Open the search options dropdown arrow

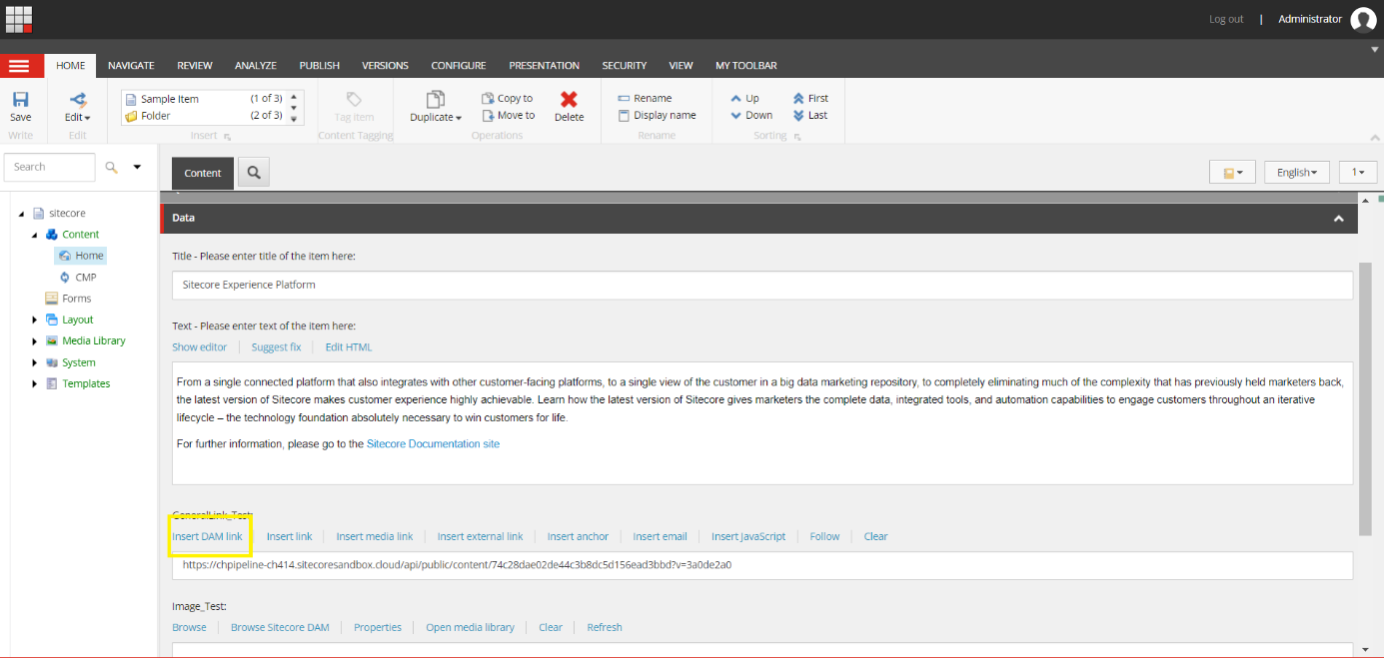coord(137,167)
